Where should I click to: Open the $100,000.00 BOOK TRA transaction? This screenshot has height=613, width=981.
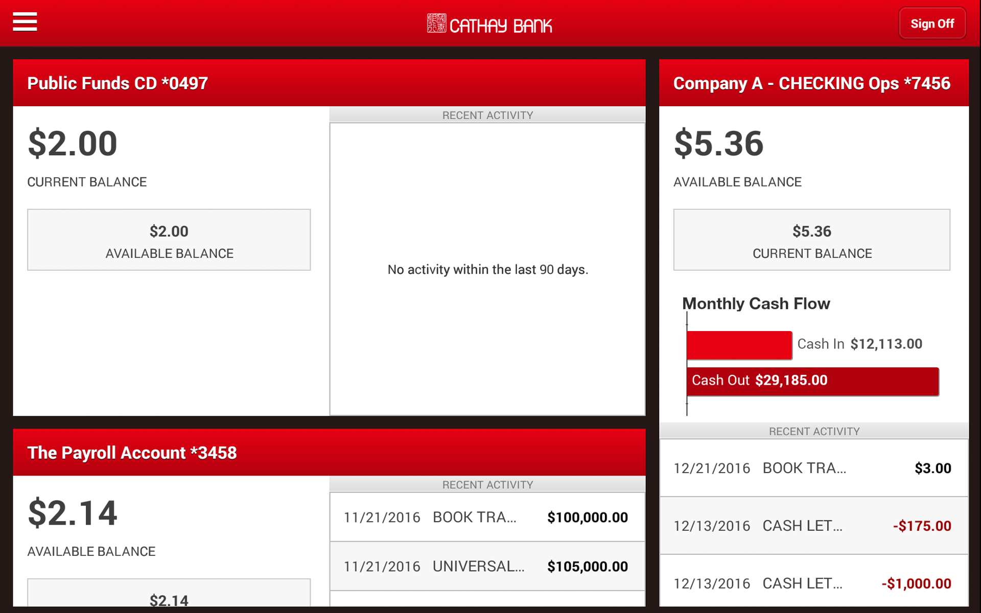coord(487,517)
